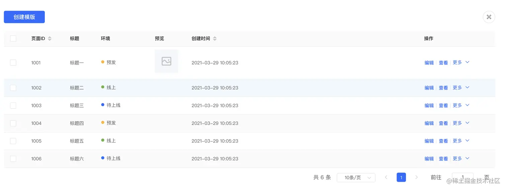The image size is (506, 190).
Task: Click the 前往 page number input field
Action: pos(462,177)
